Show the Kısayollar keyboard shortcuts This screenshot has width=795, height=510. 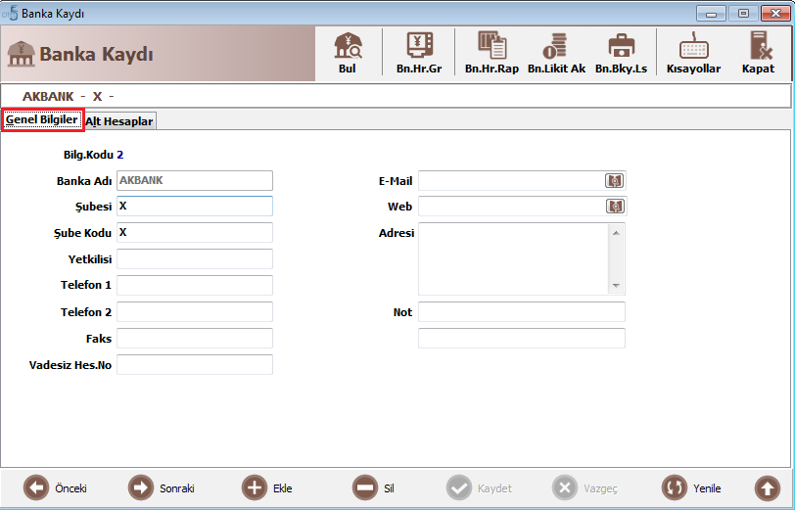click(693, 53)
